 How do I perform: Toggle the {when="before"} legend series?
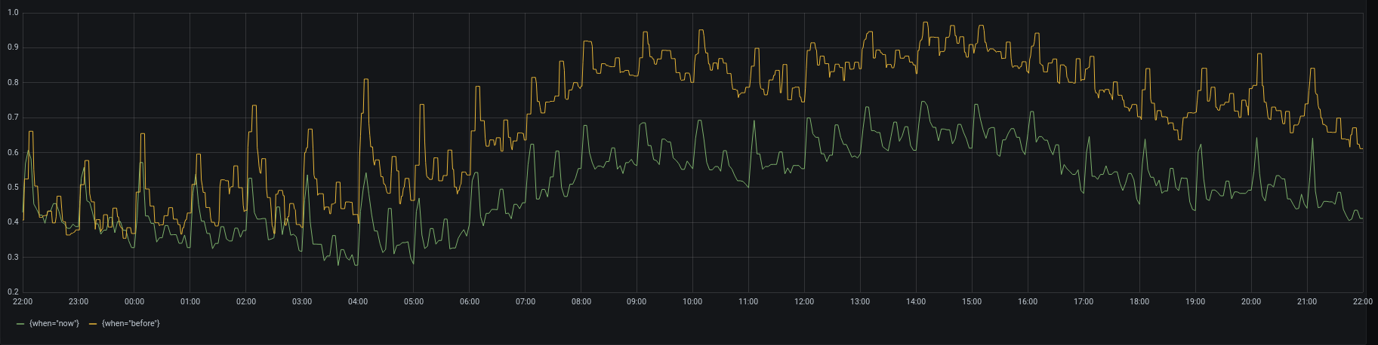pos(131,323)
